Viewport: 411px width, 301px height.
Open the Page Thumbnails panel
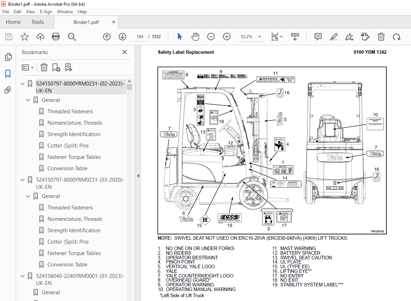[8, 57]
